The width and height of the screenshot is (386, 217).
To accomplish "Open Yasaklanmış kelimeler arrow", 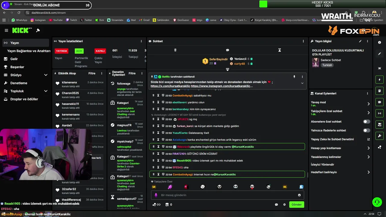I will (368, 157).
